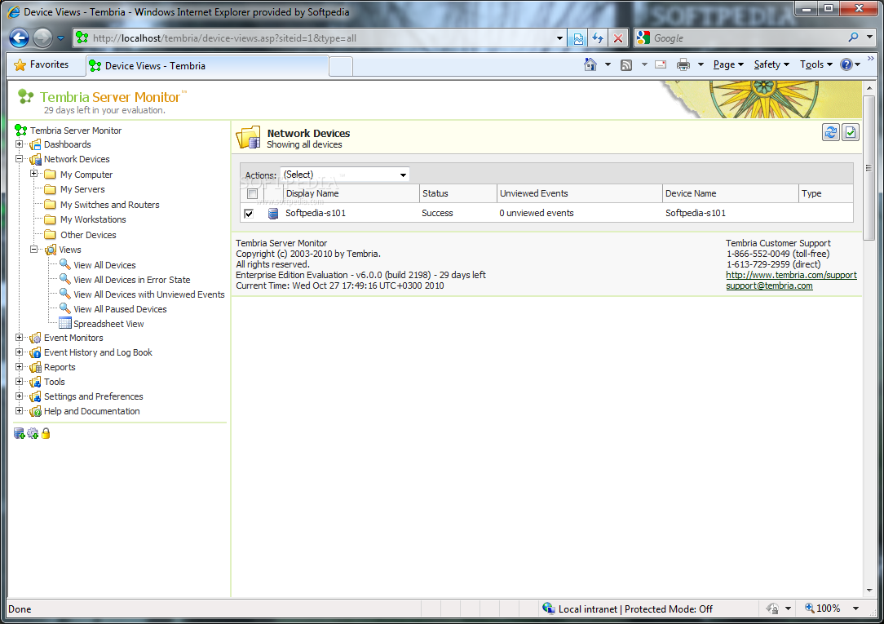Click the Tembria logo in the page header
Viewport: 884px width, 624px height.
click(25, 97)
